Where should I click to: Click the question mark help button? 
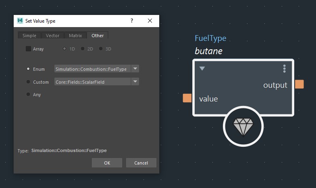click(132, 21)
